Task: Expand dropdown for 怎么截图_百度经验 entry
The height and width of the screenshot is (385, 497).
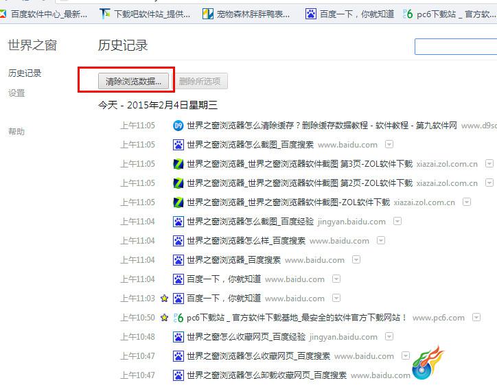Action: 397,221
